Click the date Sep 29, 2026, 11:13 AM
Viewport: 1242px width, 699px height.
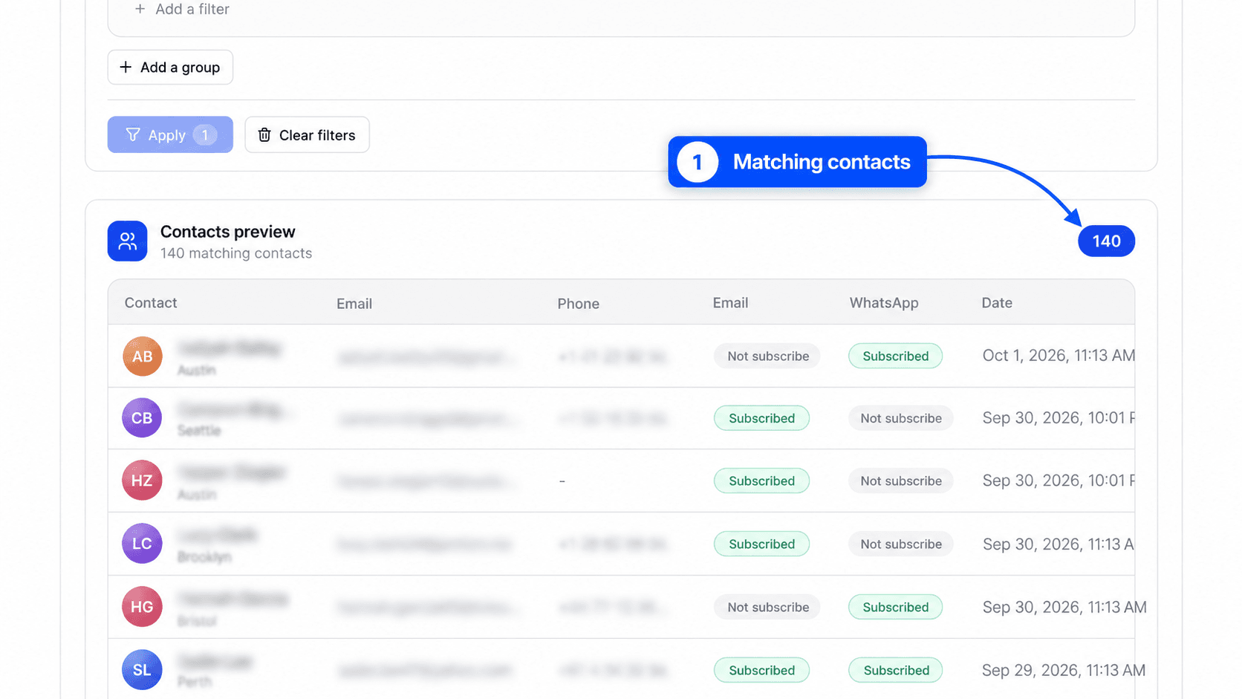tap(1063, 670)
